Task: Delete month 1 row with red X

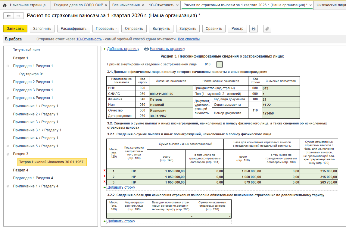Action: click(104, 171)
